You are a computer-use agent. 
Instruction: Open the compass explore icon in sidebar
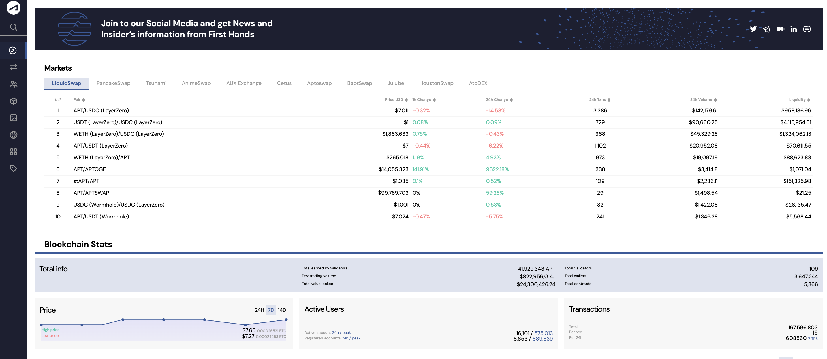coord(13,50)
